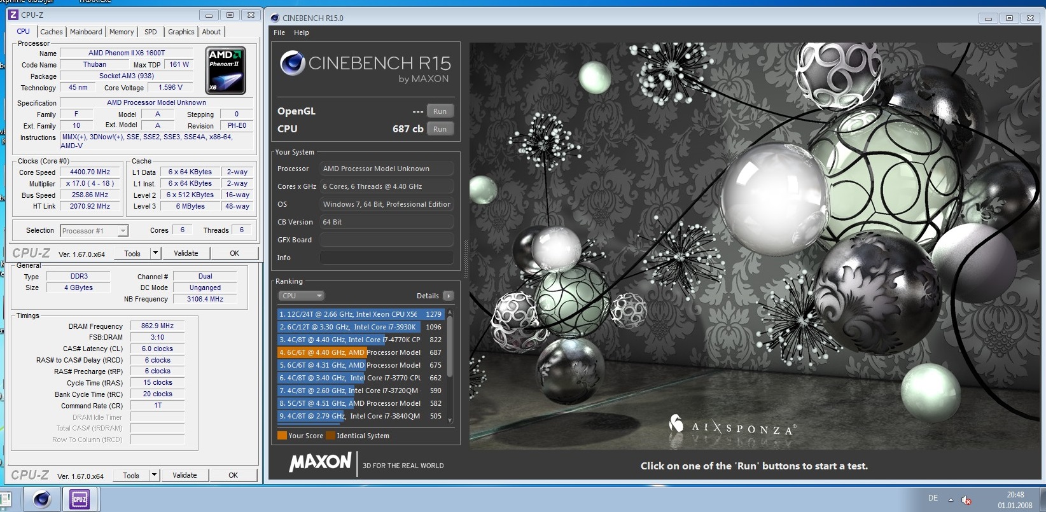Open the About tab
The image size is (1046, 512).
pyautogui.click(x=212, y=32)
